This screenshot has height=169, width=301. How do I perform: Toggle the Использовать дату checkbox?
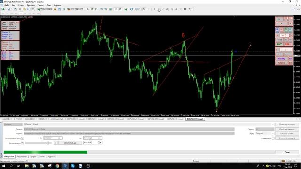[x=22, y=138]
